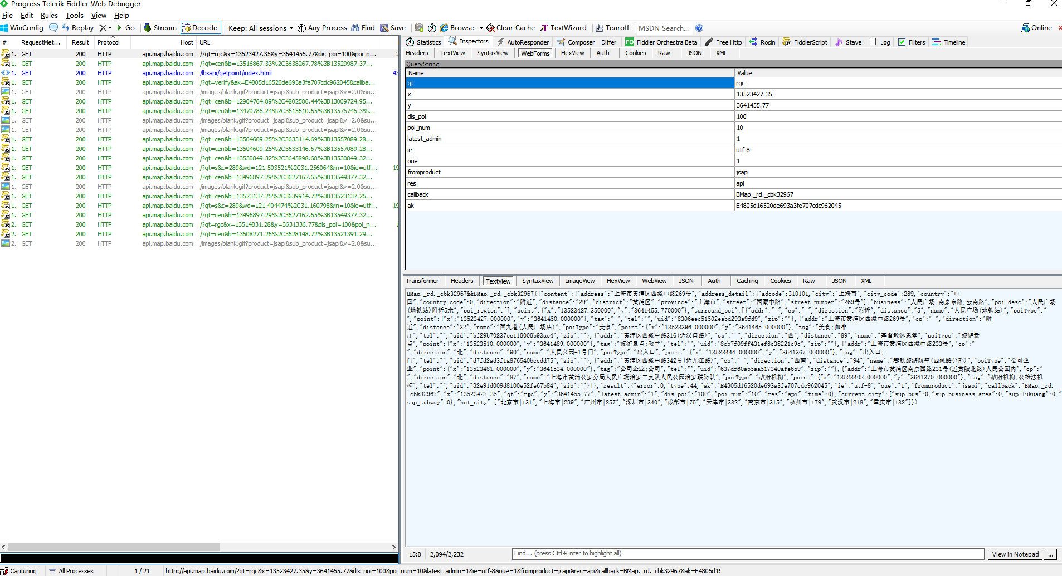Open the Log tab
The height and width of the screenshot is (576, 1062).
coord(880,42)
